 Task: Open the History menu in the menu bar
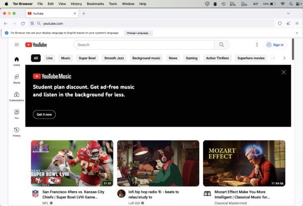[76, 3]
